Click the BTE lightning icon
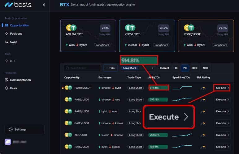The width and height of the screenshot is (239, 154). (7, 61)
